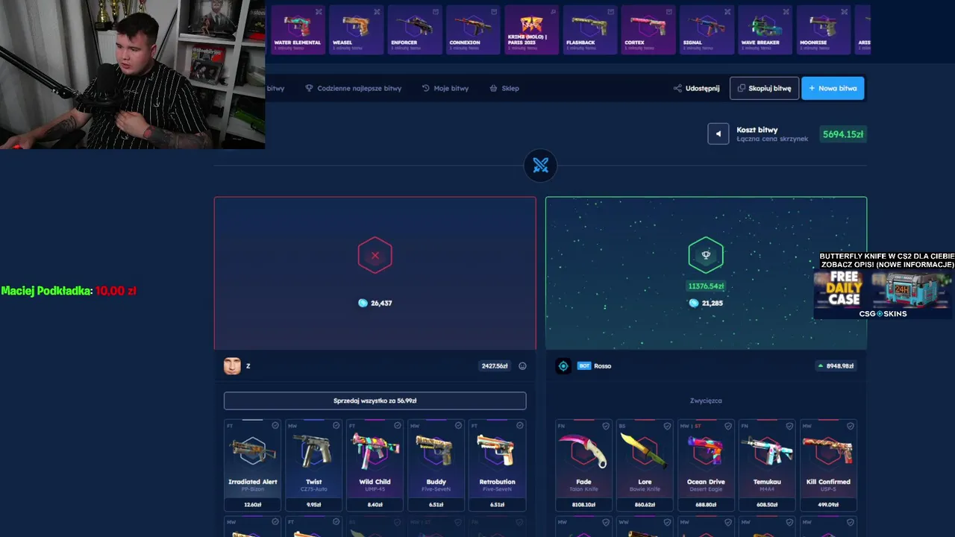Click the green trophy winner hexagon
Screen dimensions: 955x537
(706, 255)
